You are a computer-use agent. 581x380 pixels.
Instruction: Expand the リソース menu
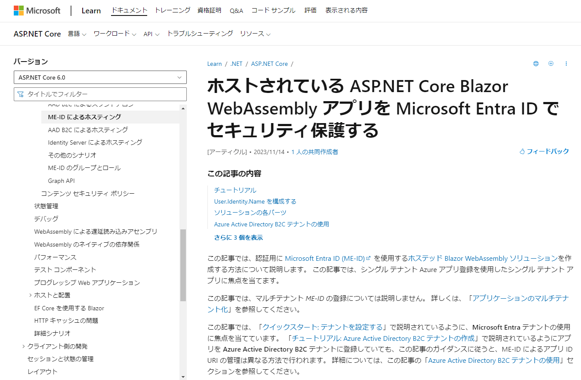click(255, 34)
